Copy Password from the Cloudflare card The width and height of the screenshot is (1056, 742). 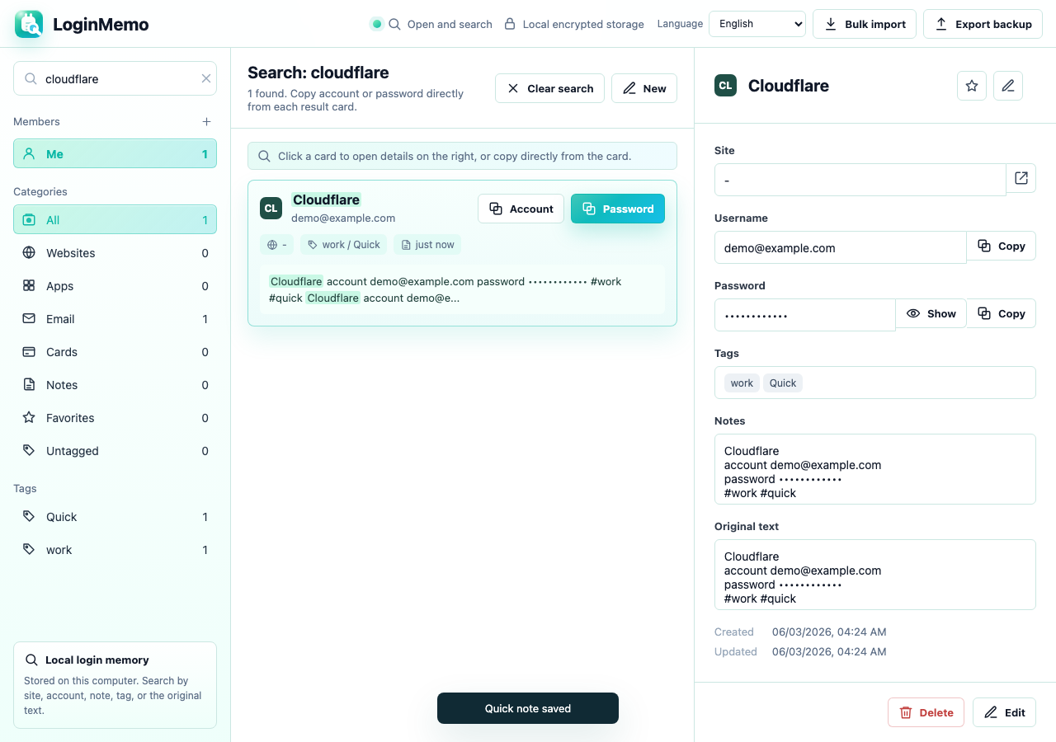(618, 209)
